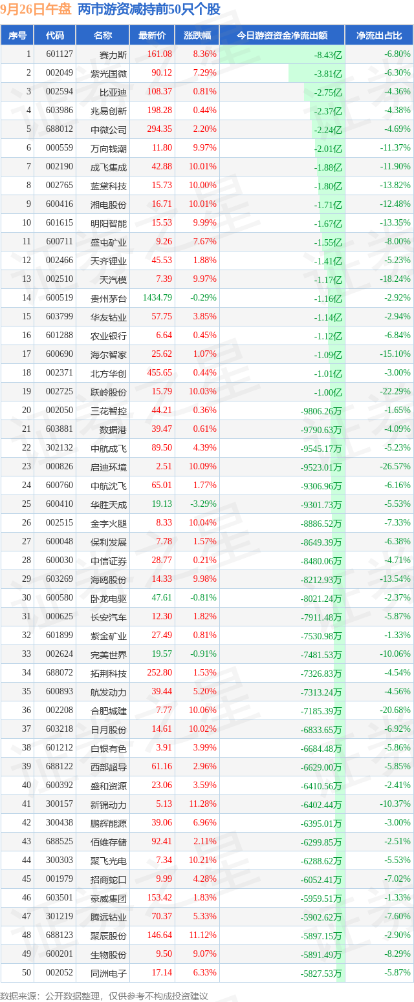Image resolution: width=414 pixels, height=1002 pixels.
Task: Click stock code 603269
Action: [60, 579]
